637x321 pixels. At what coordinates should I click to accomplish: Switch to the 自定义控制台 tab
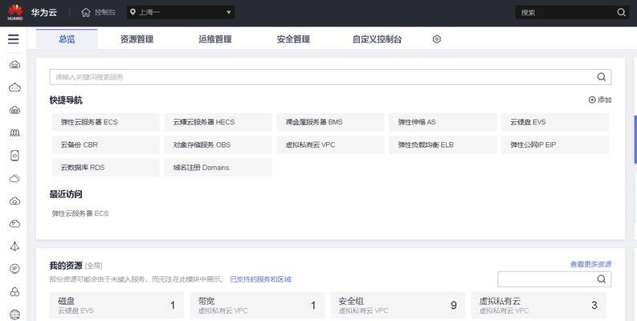(x=377, y=39)
